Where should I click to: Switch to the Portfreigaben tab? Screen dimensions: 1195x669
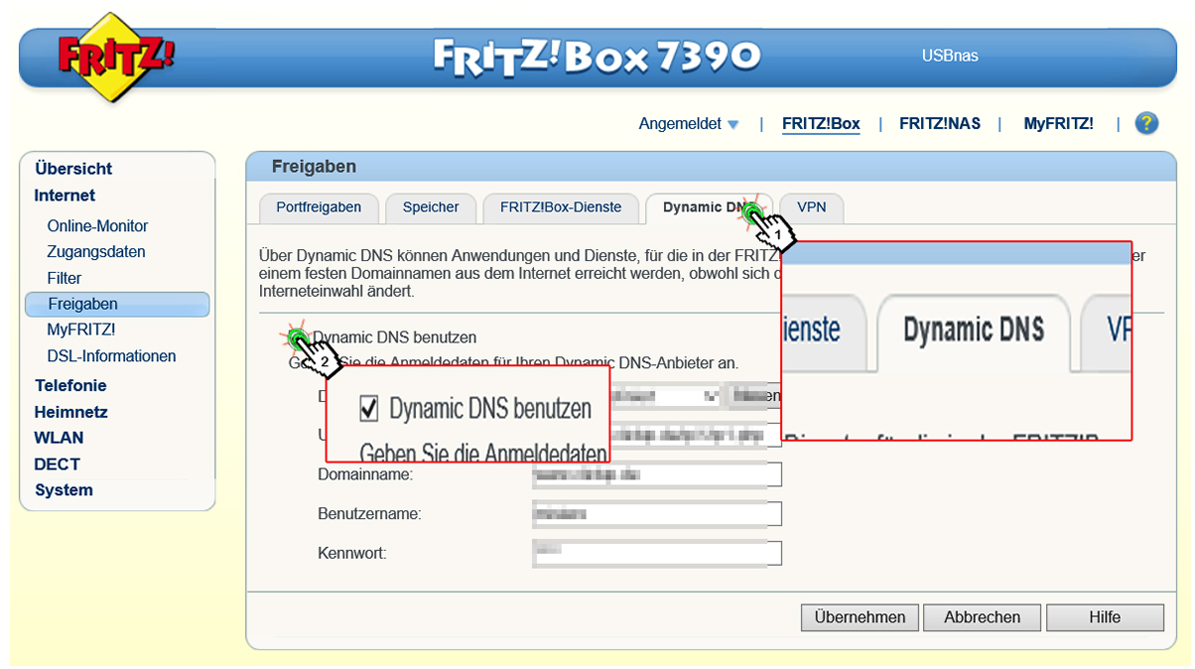[x=318, y=208]
